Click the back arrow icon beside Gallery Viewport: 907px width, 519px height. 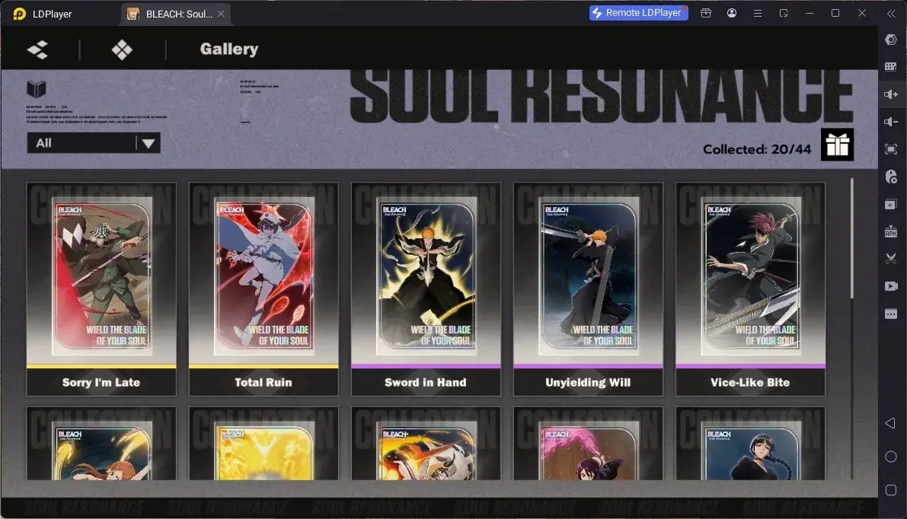37,49
